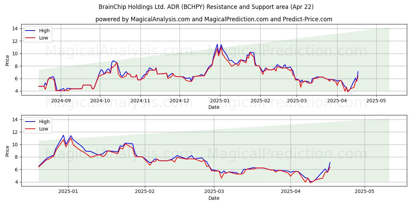The width and height of the screenshot is (412, 206).
Task: Click the Price axis label of upper chart
Action: (x=8, y=60)
